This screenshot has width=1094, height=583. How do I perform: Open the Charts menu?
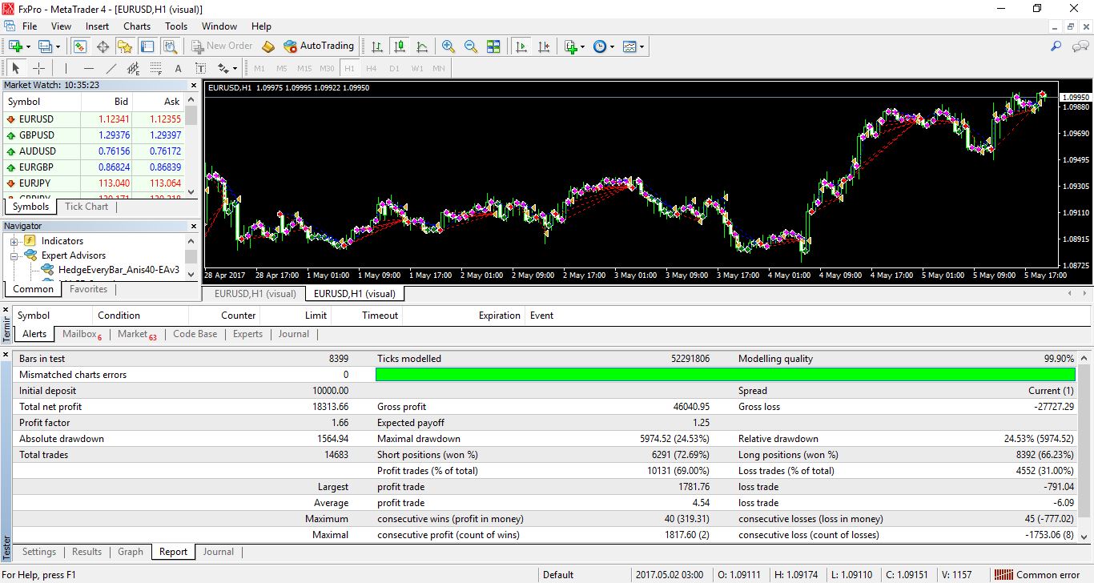tap(137, 26)
